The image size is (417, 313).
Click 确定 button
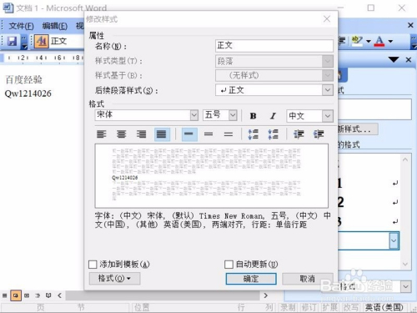click(251, 279)
